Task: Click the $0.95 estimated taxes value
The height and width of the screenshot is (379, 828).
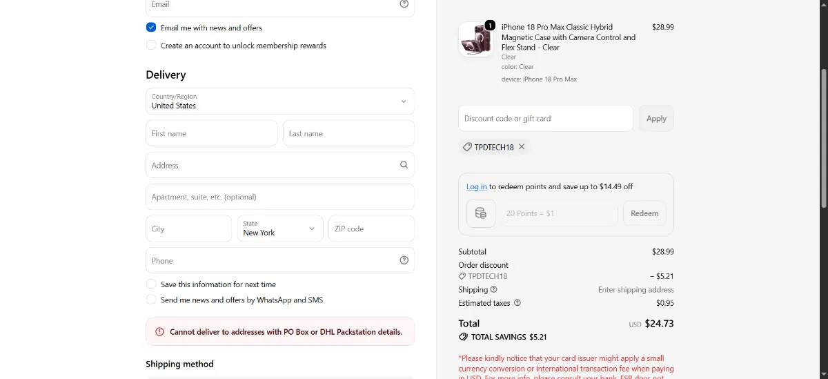Action: coord(665,303)
